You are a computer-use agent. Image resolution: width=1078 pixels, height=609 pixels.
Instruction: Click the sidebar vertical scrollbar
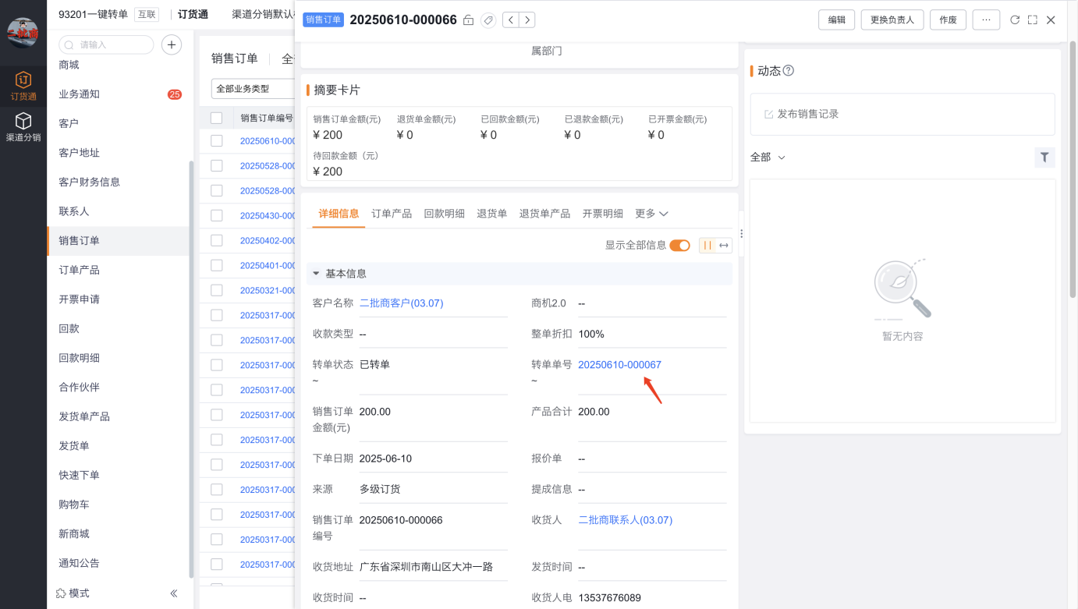(191, 369)
